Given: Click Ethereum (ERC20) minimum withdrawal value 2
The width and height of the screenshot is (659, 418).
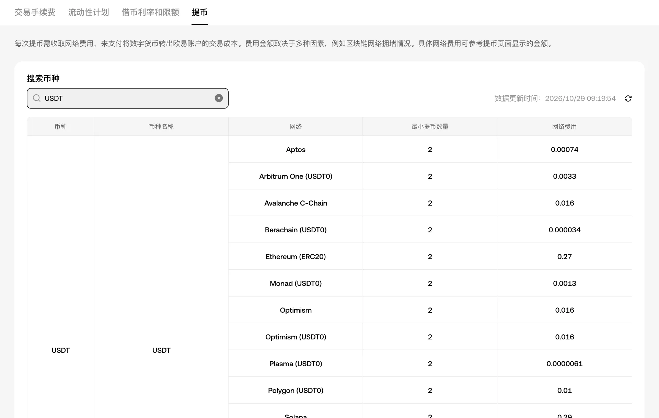Looking at the screenshot, I should coord(430,256).
